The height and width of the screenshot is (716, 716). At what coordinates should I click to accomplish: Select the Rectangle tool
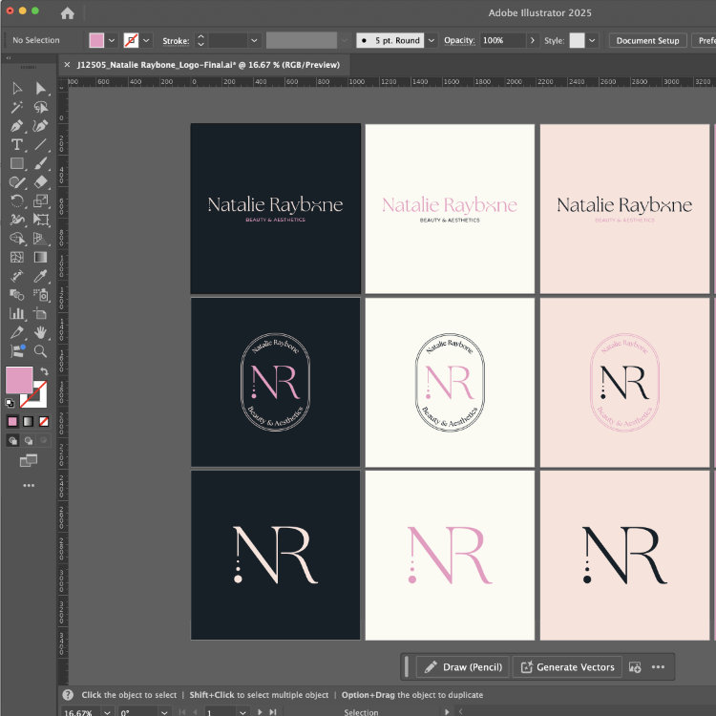17,164
